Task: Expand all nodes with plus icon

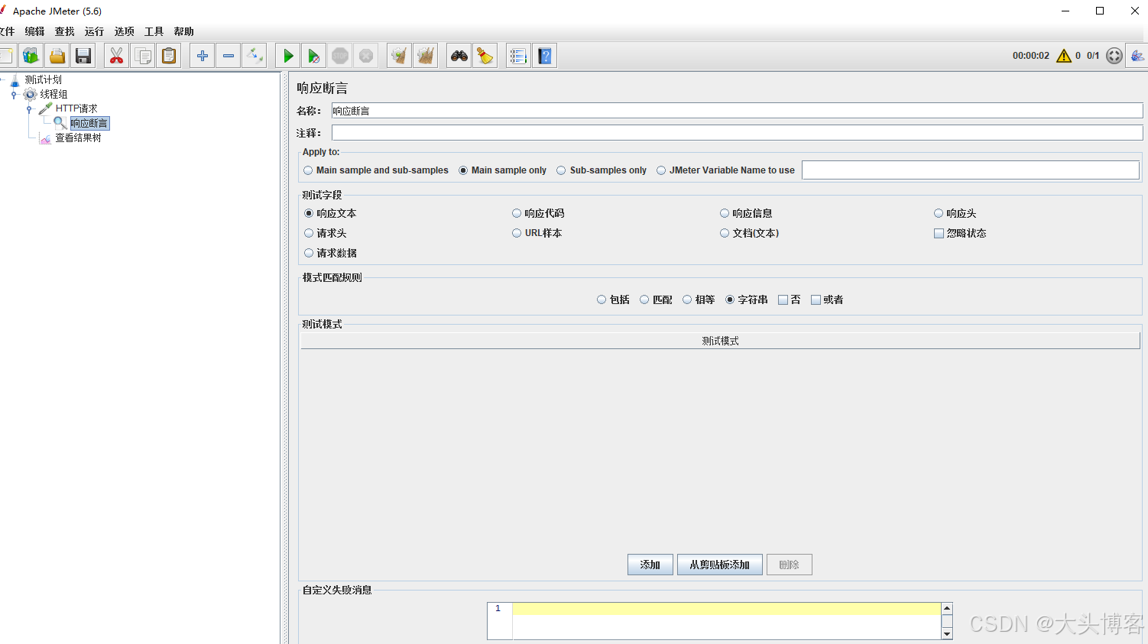Action: tap(202, 56)
